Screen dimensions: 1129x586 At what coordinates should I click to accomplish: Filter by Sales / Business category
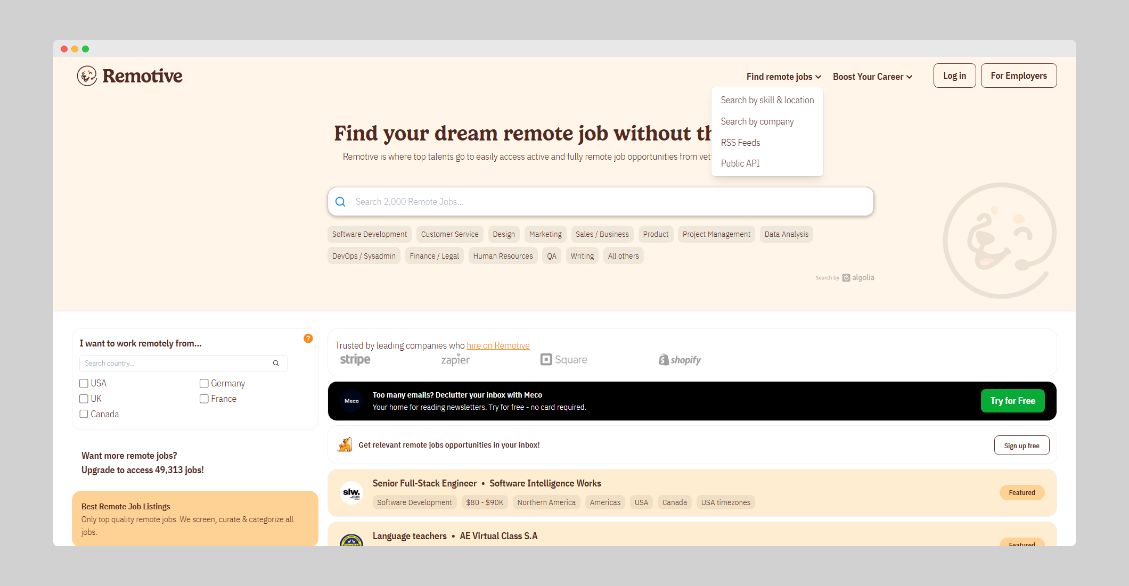tap(602, 234)
